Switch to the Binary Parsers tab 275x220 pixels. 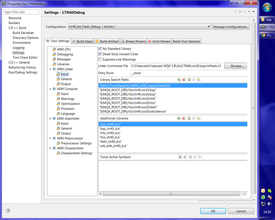[x=133, y=41]
